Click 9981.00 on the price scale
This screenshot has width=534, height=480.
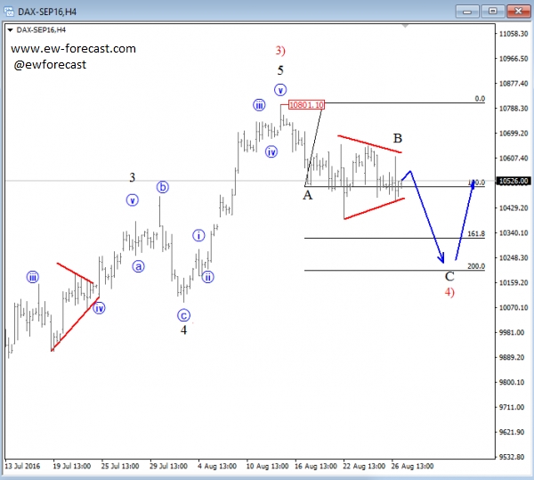point(514,332)
